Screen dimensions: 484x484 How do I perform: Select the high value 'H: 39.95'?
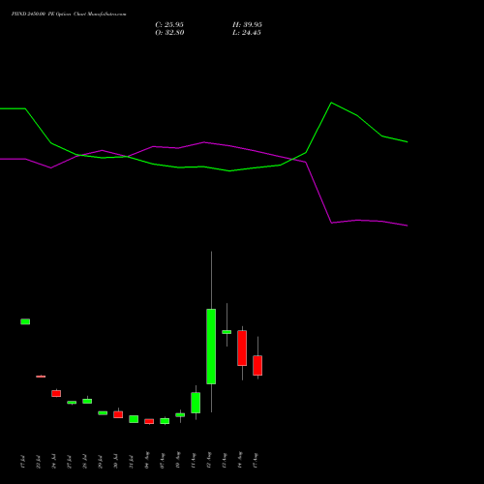tap(247, 25)
